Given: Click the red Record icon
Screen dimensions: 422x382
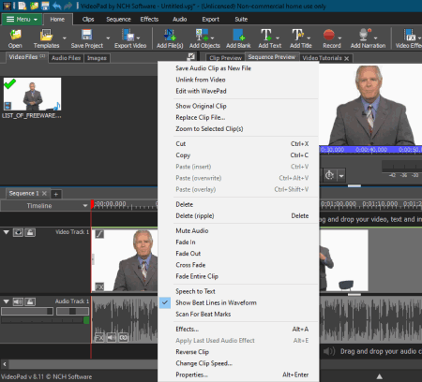Looking at the screenshot, I should pos(329,35).
